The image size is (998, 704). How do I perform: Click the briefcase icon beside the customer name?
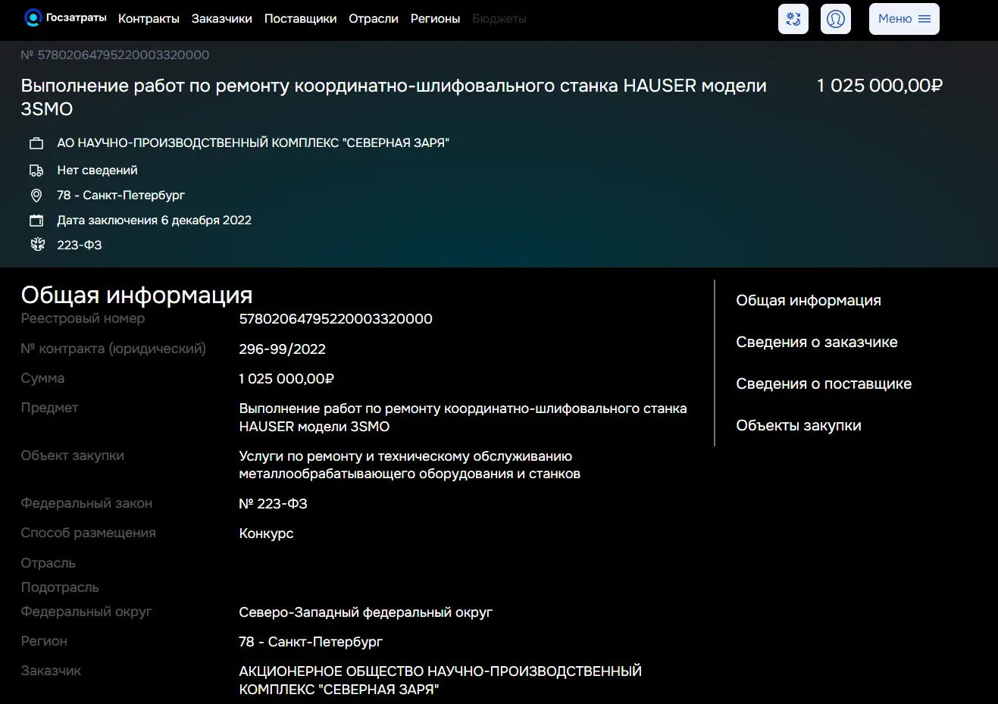click(36, 143)
